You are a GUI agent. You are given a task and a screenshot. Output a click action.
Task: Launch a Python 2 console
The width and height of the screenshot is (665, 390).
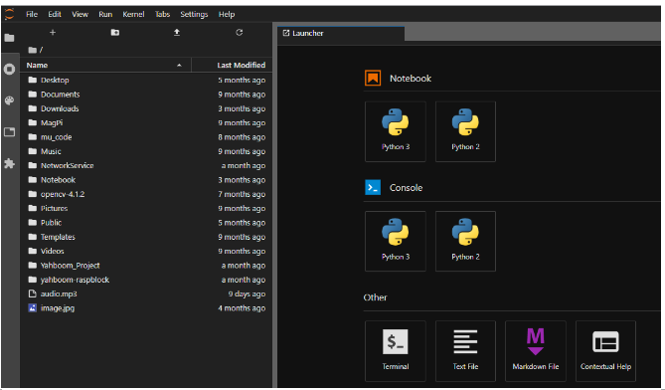(465, 241)
